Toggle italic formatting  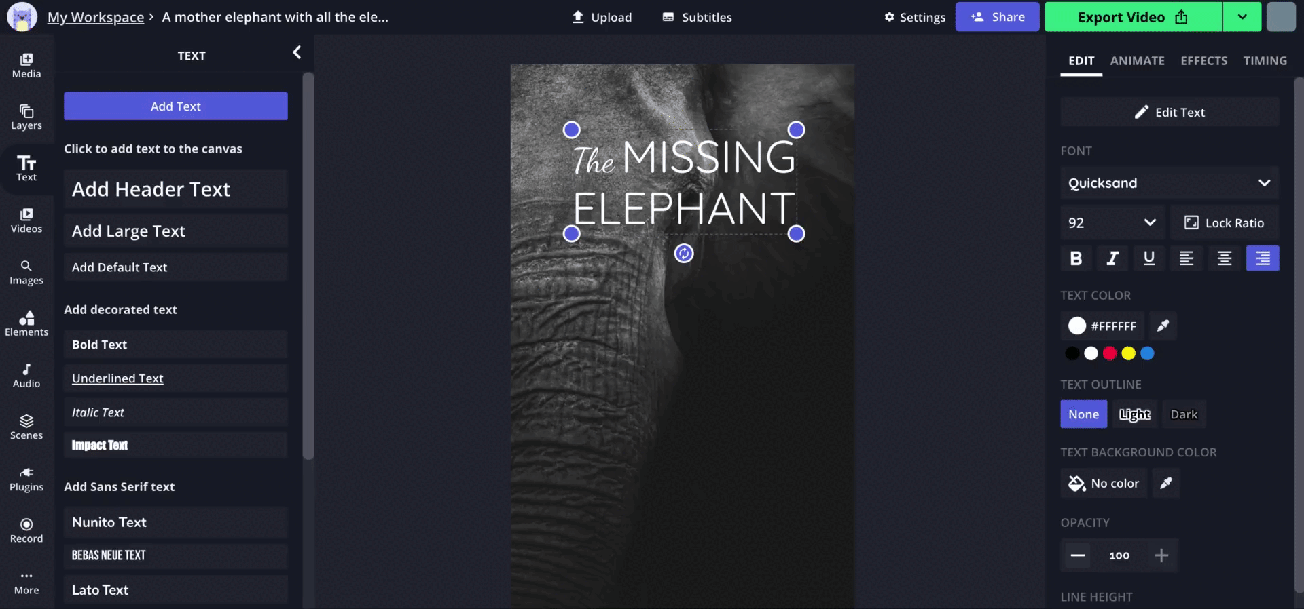click(1112, 258)
